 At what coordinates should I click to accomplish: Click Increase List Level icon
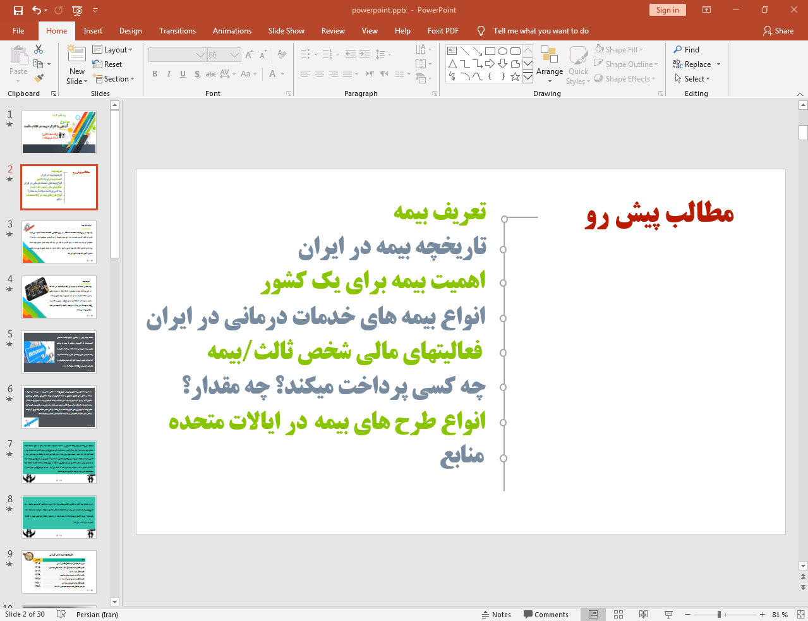click(x=365, y=54)
